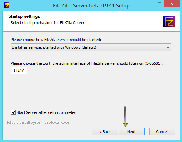Click the yellow arrow pointing at Next
Viewport: 182px width, 142px height.
(125, 117)
